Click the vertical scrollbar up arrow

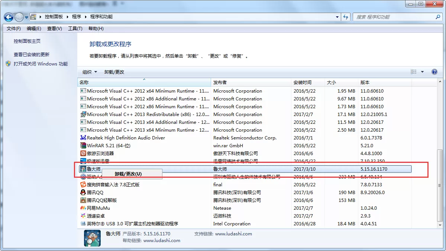click(x=440, y=82)
